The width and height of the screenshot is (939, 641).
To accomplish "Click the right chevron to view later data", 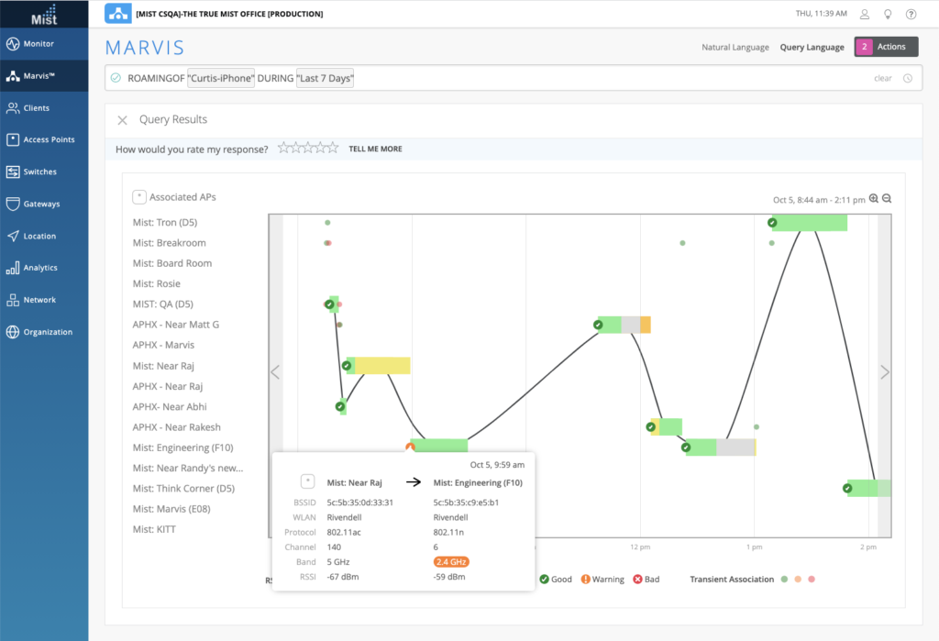I will pos(884,371).
